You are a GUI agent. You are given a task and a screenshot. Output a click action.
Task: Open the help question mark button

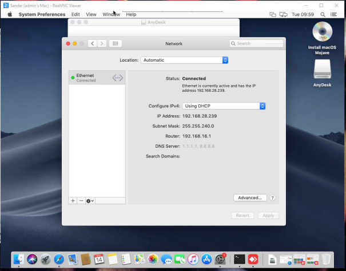tap(272, 198)
